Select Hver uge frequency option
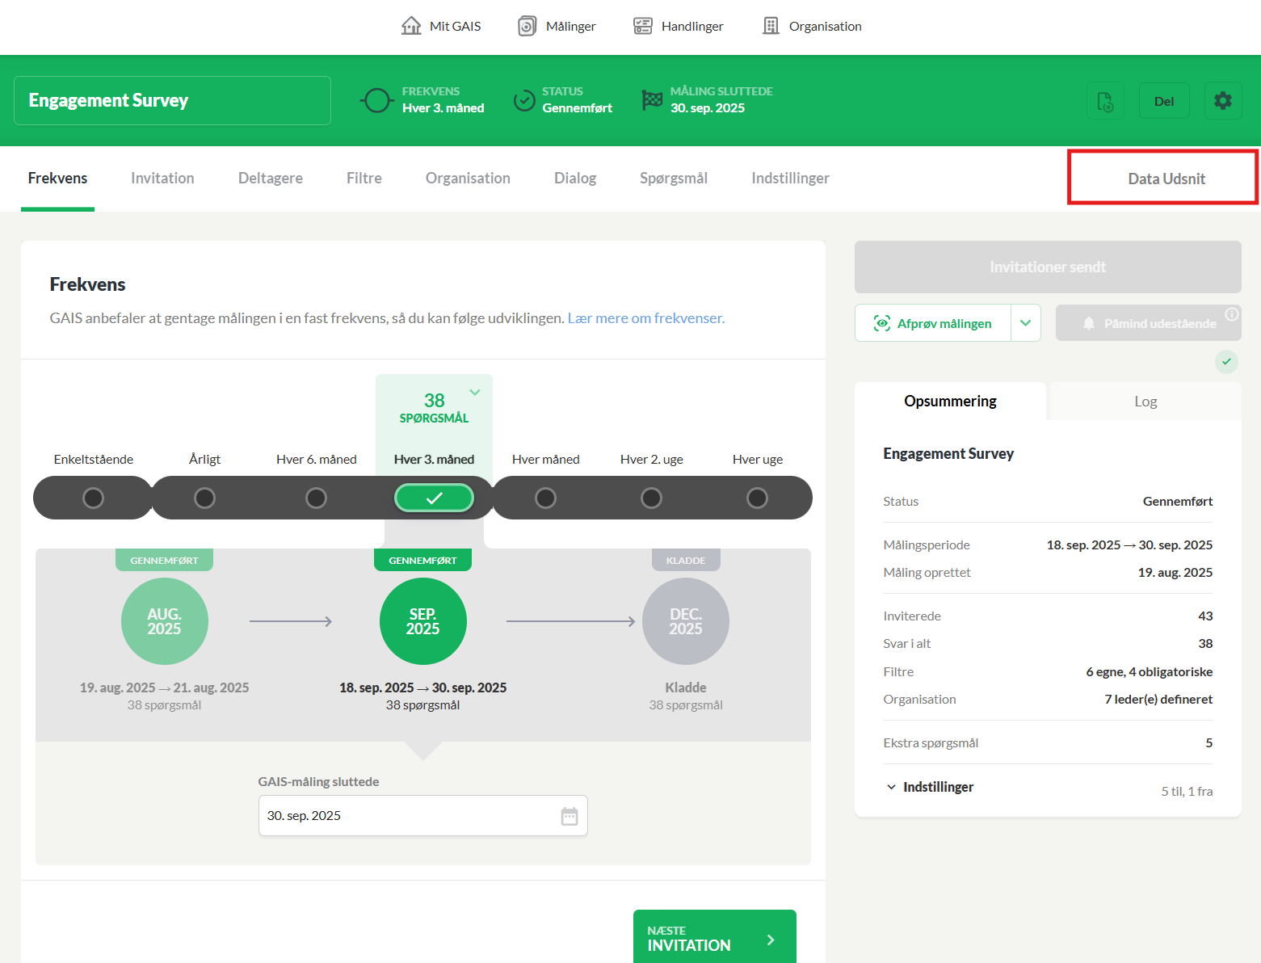This screenshot has width=1261, height=963. click(x=757, y=498)
